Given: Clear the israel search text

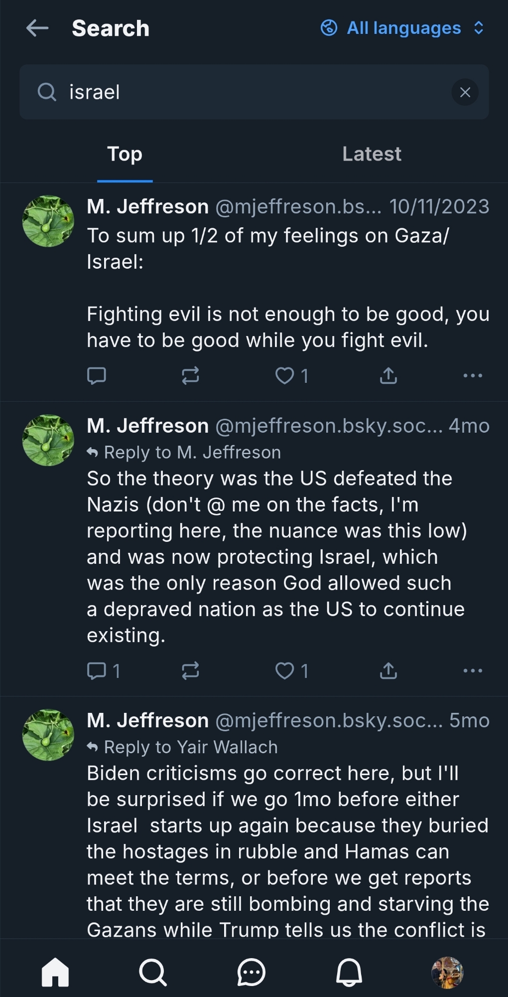Looking at the screenshot, I should (x=465, y=92).
